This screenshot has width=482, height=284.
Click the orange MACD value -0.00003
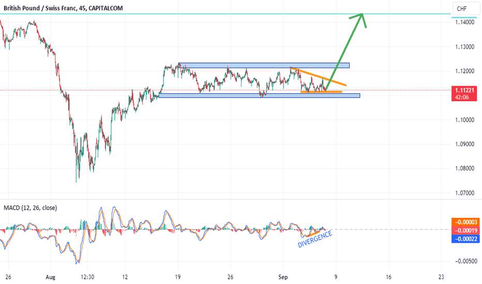click(x=465, y=222)
